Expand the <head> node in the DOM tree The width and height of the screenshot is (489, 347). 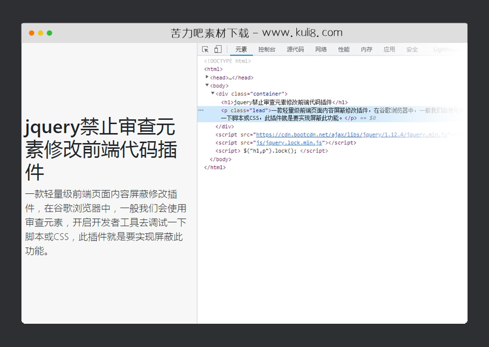(x=206, y=77)
